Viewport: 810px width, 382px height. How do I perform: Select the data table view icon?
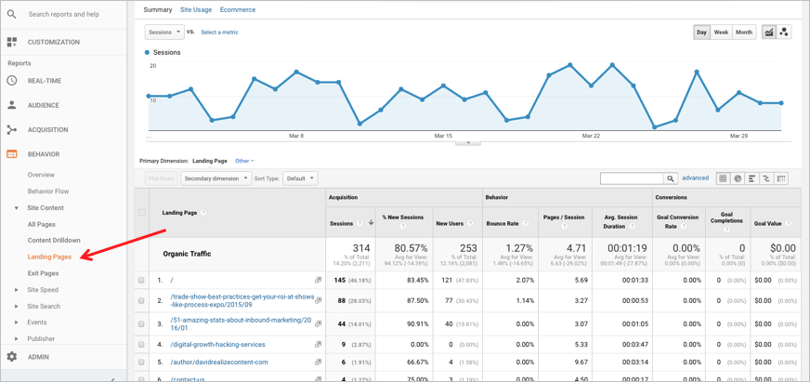(x=723, y=178)
